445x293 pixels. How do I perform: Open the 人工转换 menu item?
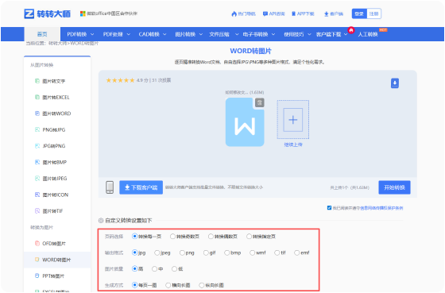click(367, 34)
